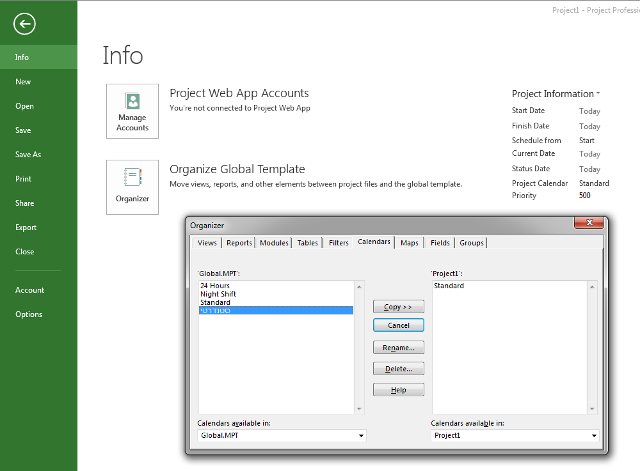Open the Modules tab
The image size is (640, 471).
(x=275, y=243)
